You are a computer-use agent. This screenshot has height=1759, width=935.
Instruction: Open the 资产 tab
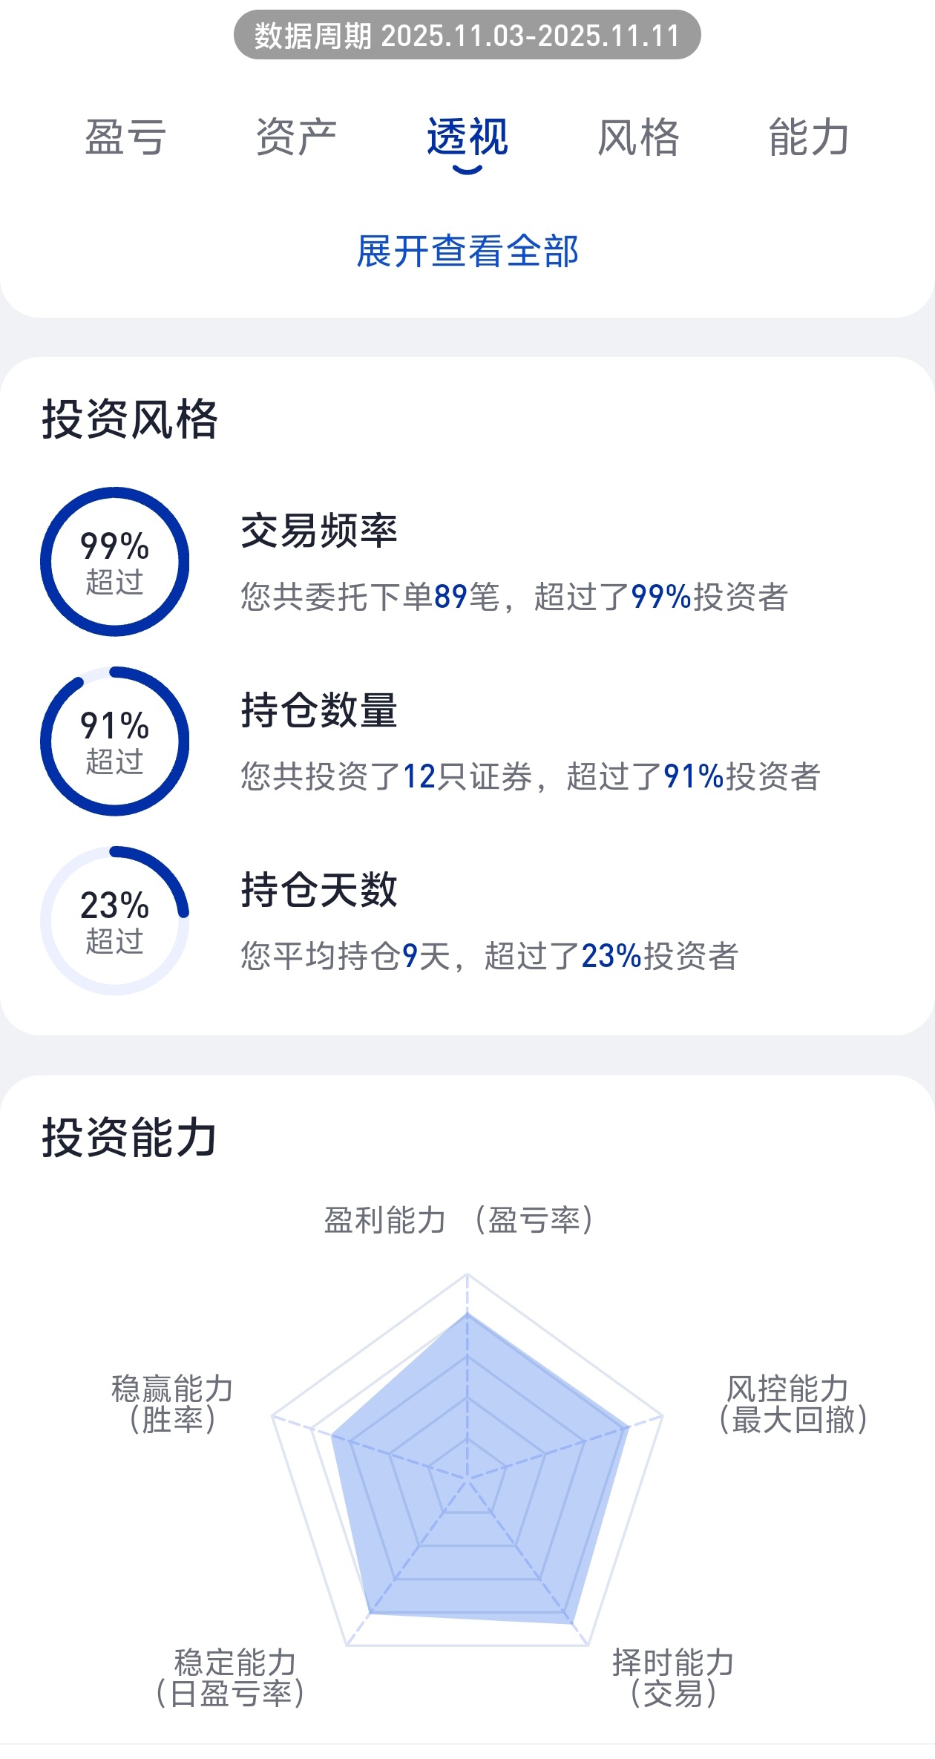295,138
